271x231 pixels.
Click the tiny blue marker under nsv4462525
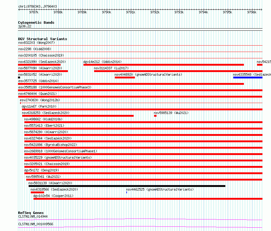click(127, 192)
